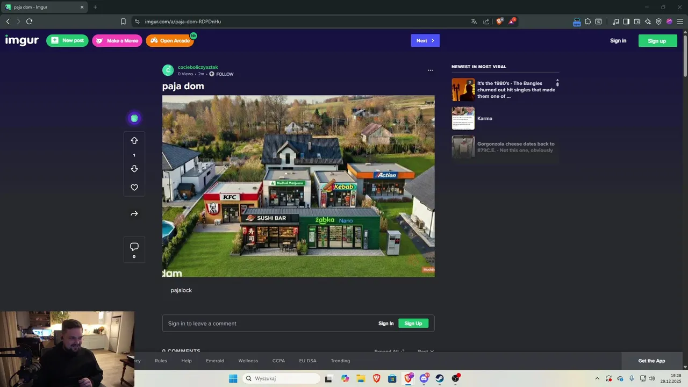Viewport: 688px width, 387px height.
Task: Toggle the browser sidebar panel
Action: [626, 21]
